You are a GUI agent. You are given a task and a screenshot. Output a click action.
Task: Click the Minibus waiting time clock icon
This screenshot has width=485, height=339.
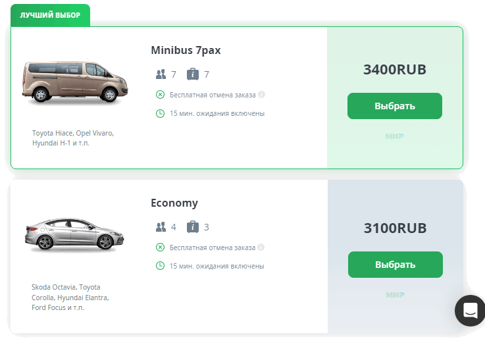pyautogui.click(x=160, y=113)
